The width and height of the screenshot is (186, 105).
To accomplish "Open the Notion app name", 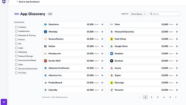I will coord(52,46).
